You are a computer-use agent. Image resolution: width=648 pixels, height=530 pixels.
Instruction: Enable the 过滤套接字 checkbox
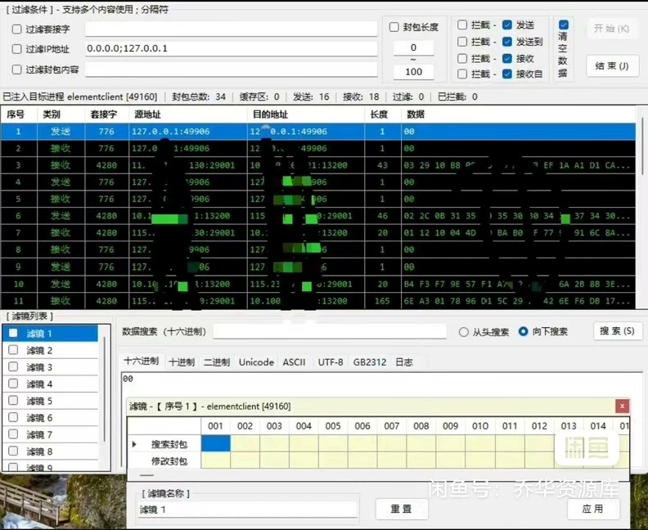(17, 29)
